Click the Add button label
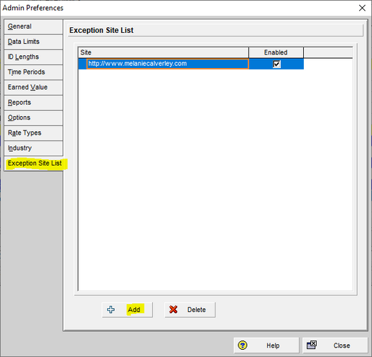372x357 pixels. pyautogui.click(x=134, y=310)
